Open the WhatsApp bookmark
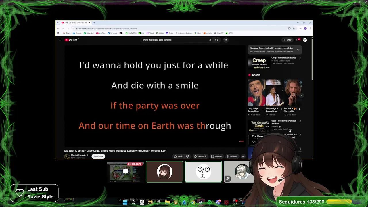The height and width of the screenshot is (207, 368). [89, 33]
